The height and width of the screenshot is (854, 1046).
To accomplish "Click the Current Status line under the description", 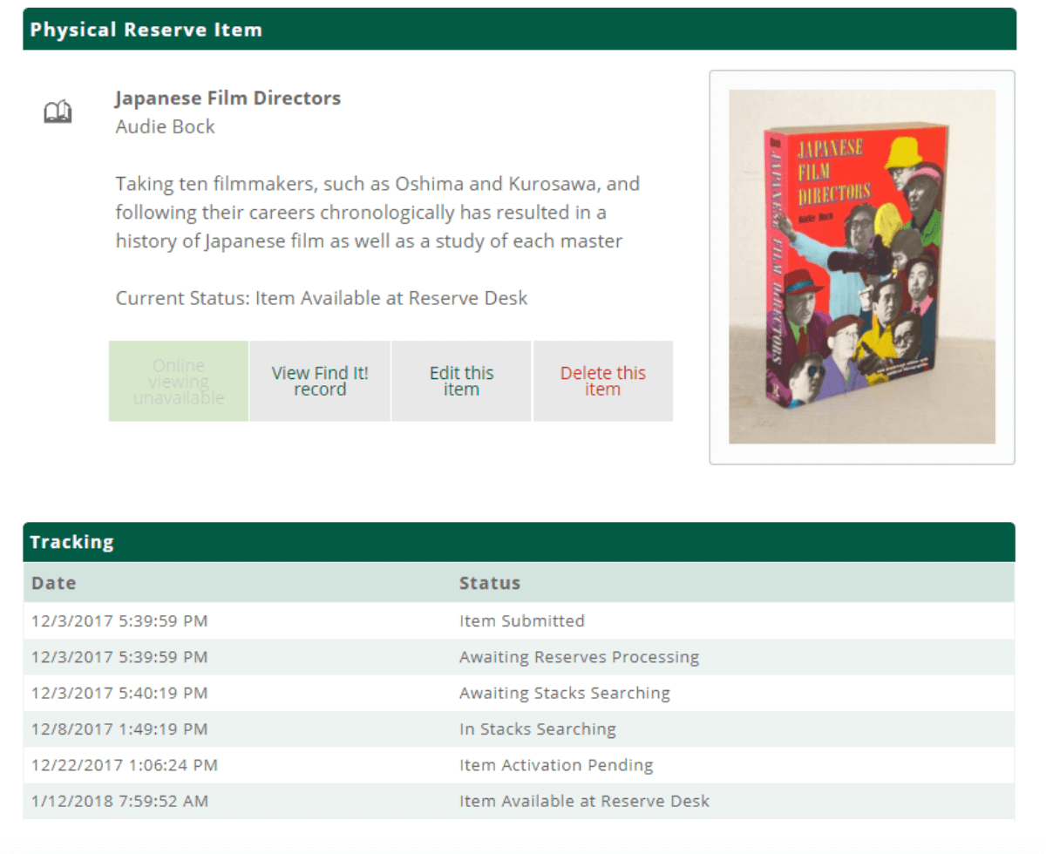I will click(321, 298).
